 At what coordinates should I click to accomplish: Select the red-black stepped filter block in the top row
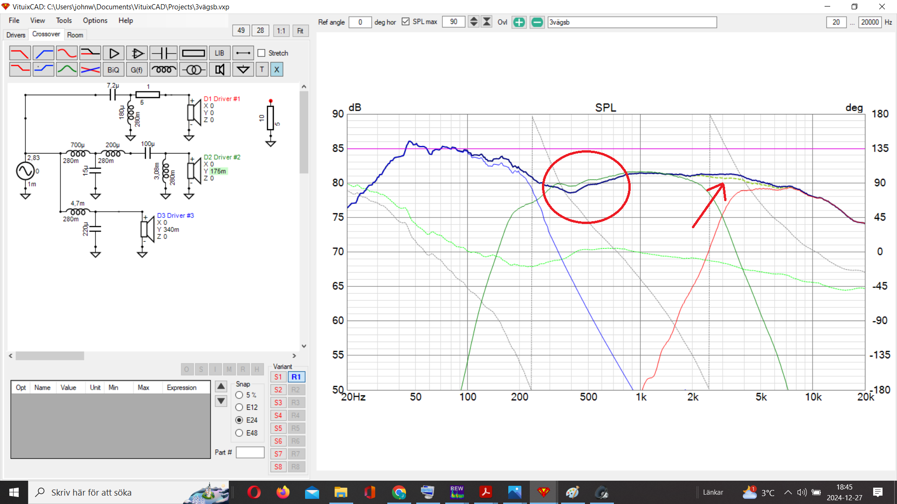point(90,53)
